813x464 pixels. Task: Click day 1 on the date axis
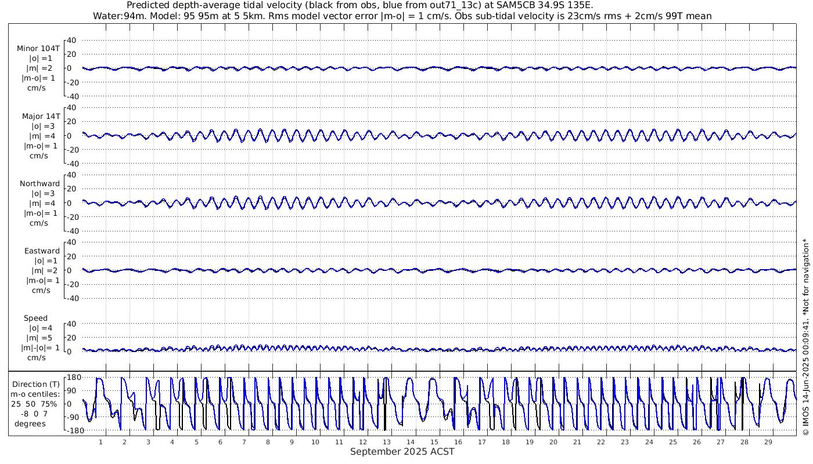click(100, 442)
